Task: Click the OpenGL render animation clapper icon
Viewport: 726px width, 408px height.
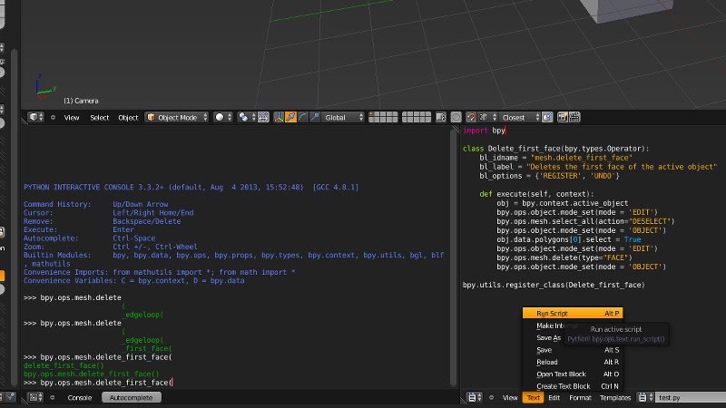Action: (574, 118)
